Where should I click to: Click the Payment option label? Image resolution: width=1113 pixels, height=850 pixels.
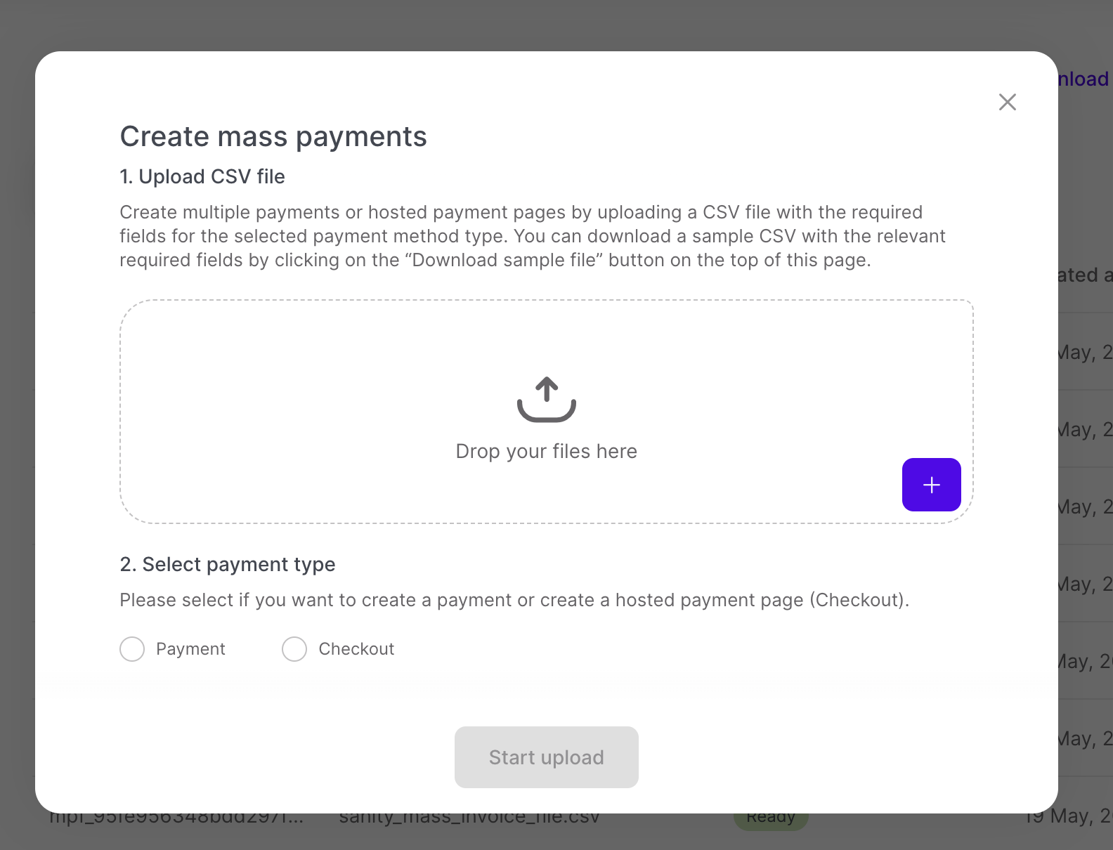pos(190,649)
